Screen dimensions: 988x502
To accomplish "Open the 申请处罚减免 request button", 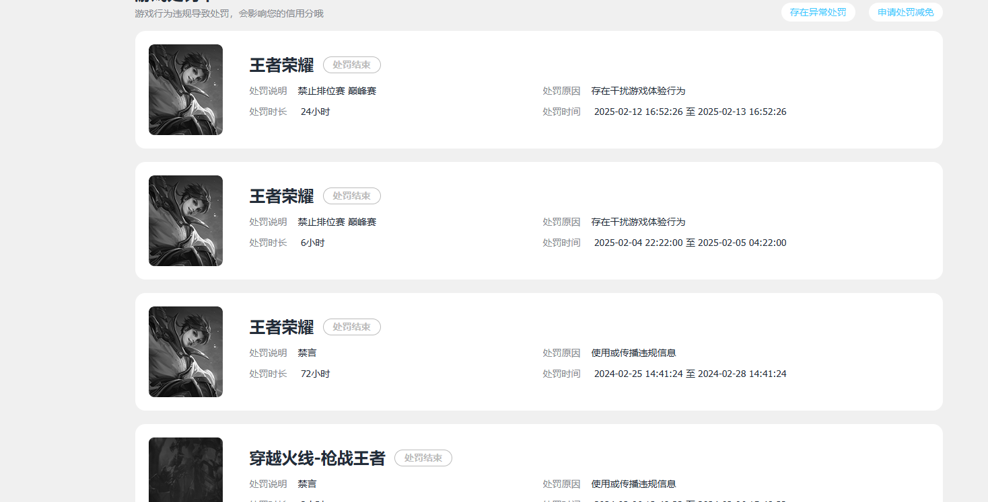I will click(905, 12).
